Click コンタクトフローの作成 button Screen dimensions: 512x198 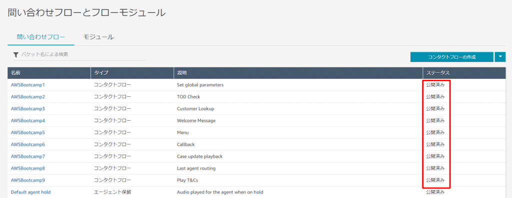(x=451, y=57)
